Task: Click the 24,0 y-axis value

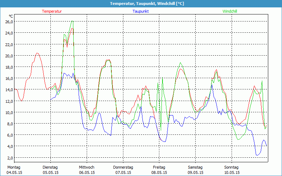Action: [x=9, y=33]
